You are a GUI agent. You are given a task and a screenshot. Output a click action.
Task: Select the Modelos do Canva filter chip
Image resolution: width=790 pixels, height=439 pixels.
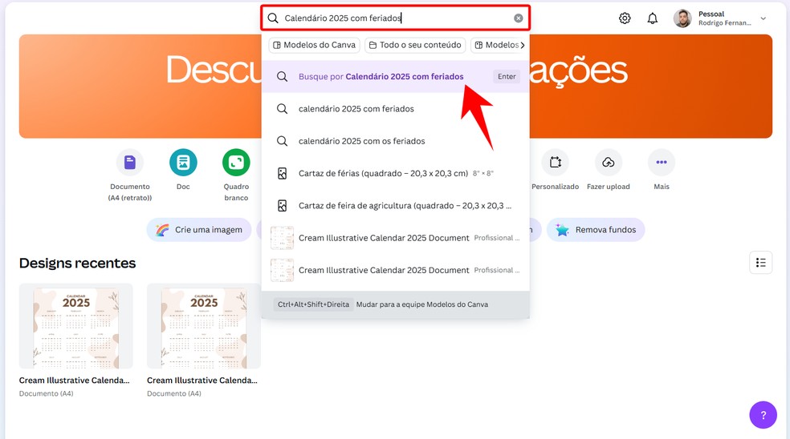coord(315,45)
